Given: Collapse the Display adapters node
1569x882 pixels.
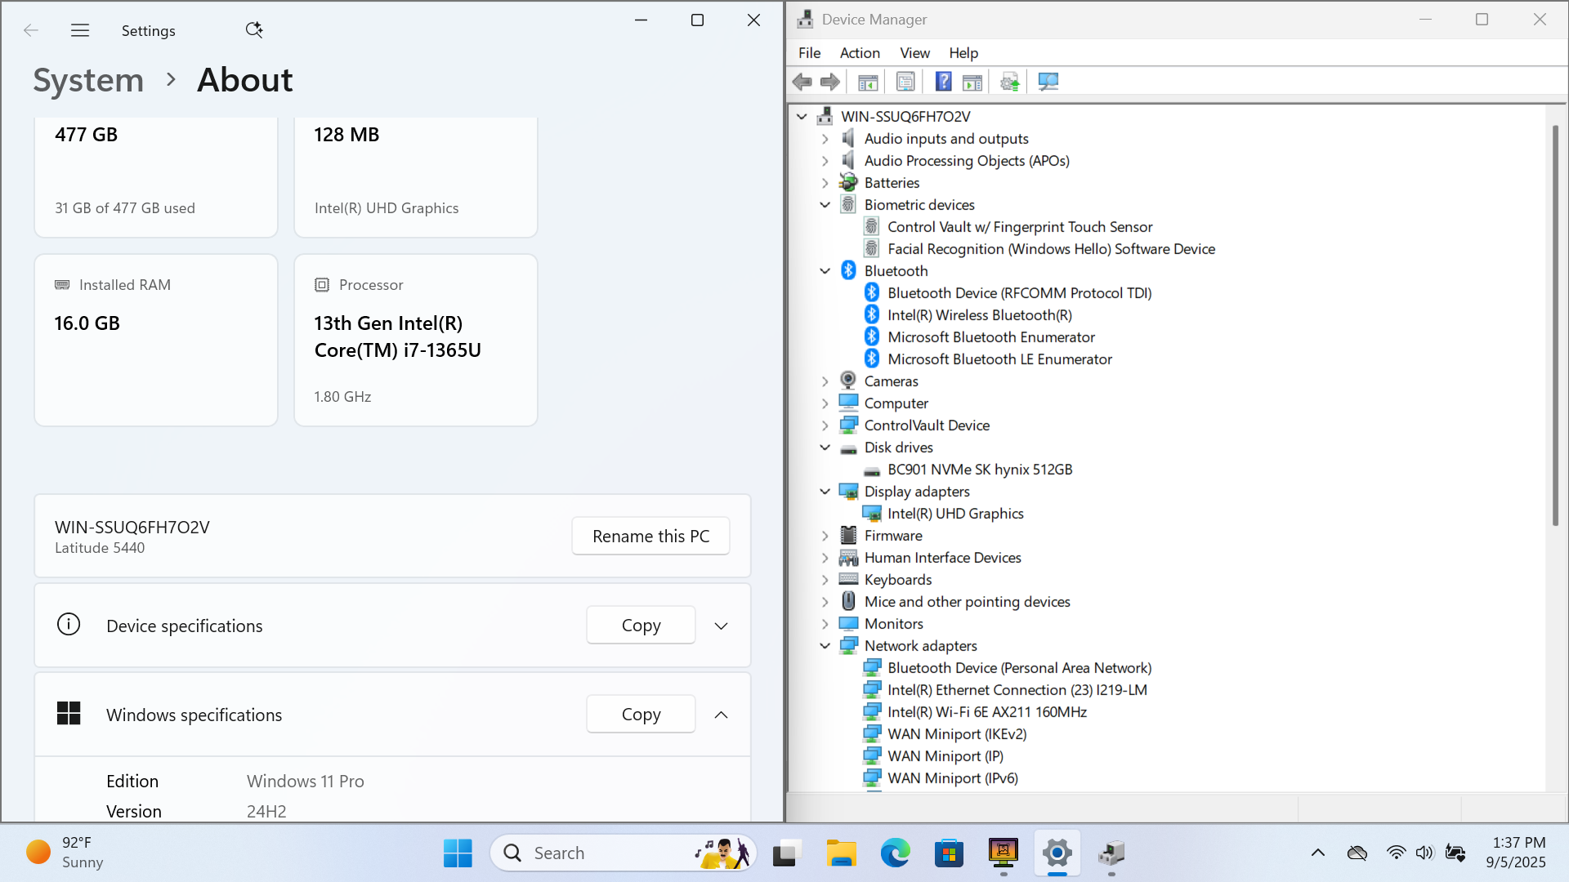Looking at the screenshot, I should [x=825, y=492].
